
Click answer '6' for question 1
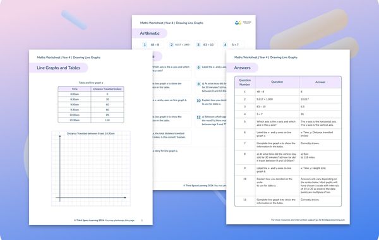point(301,92)
